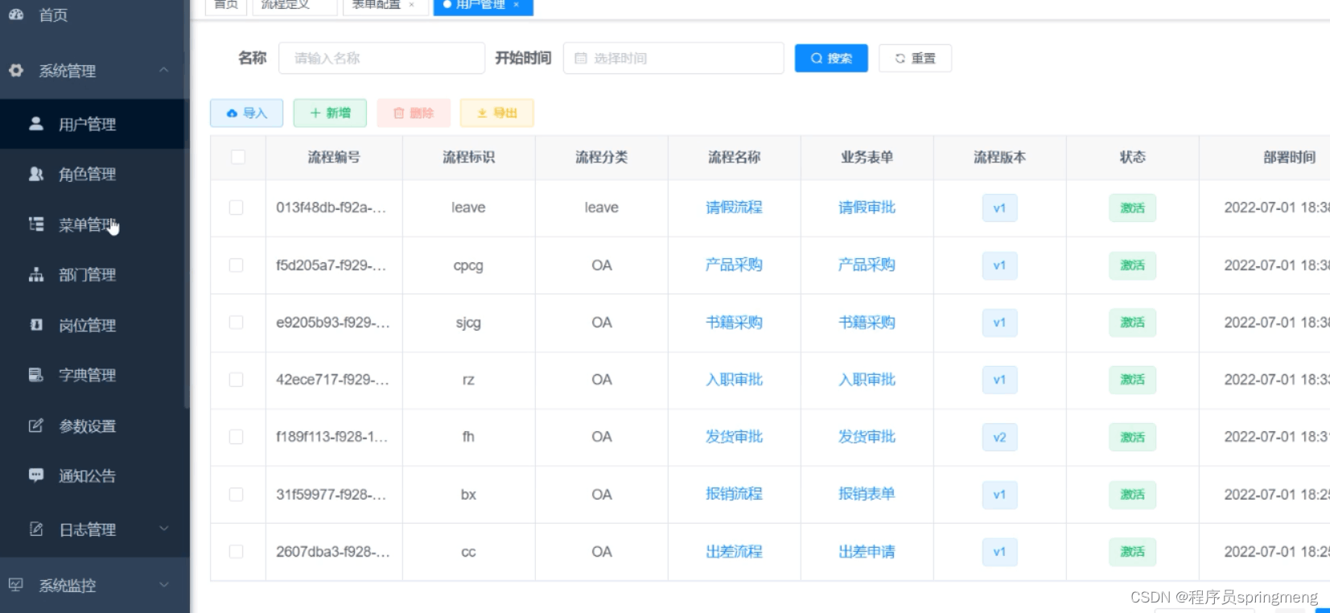The image size is (1330, 613).
Task: Click the post management icon
Action: [36, 325]
